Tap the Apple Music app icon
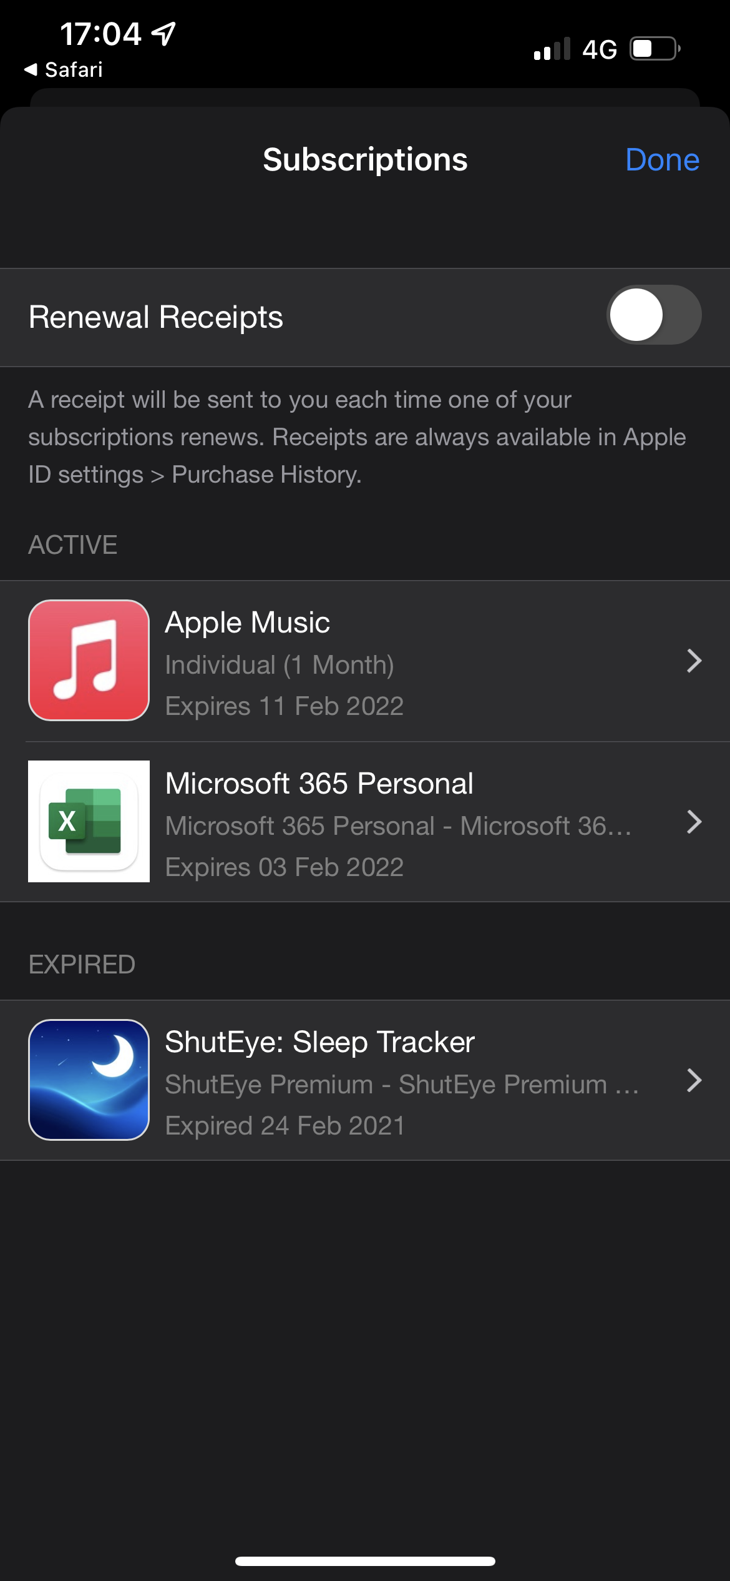 pyautogui.click(x=89, y=660)
